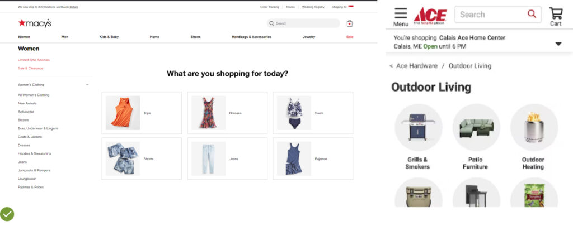The width and height of the screenshot is (573, 250).
Task: Click into the Macy's search field
Action: click(x=303, y=23)
